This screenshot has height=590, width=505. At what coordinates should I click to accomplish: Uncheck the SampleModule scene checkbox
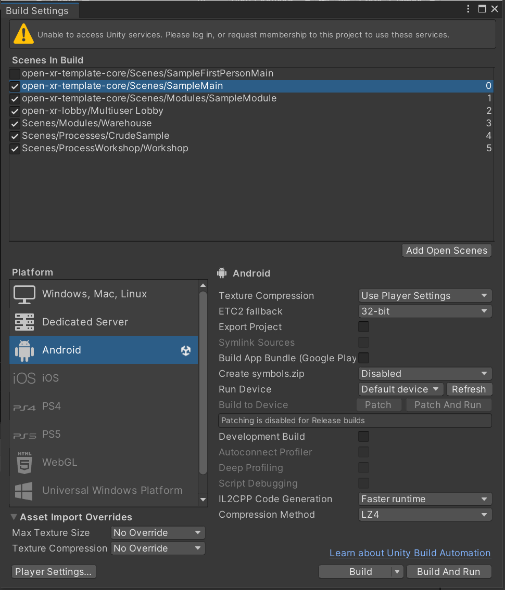[15, 99]
